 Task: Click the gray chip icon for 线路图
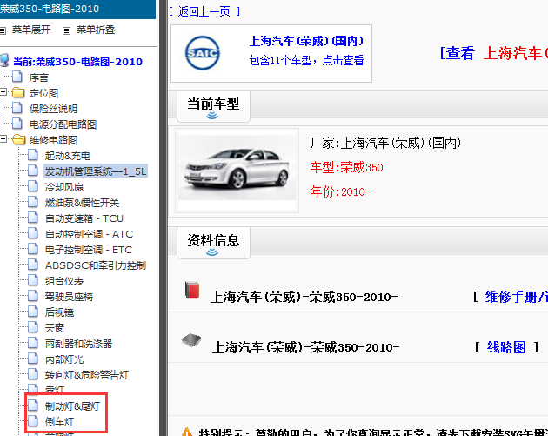pyautogui.click(x=191, y=340)
